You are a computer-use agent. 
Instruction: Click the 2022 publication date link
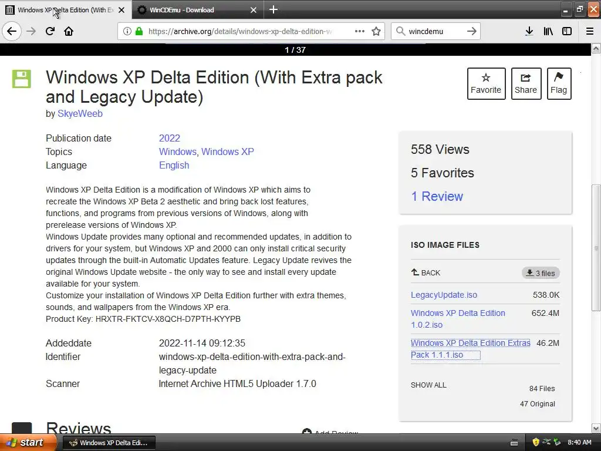[x=170, y=138]
